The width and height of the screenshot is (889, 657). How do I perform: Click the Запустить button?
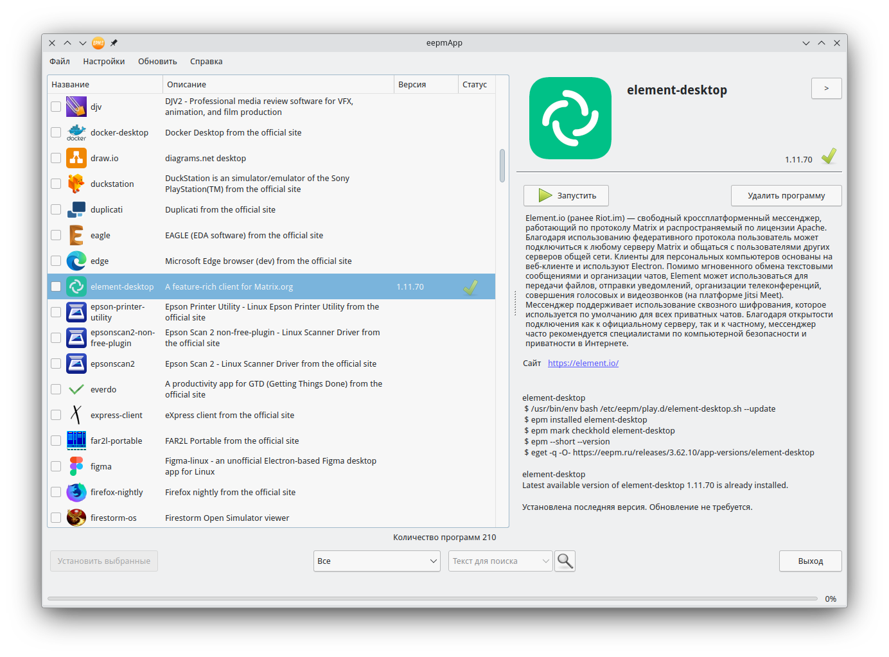(566, 195)
